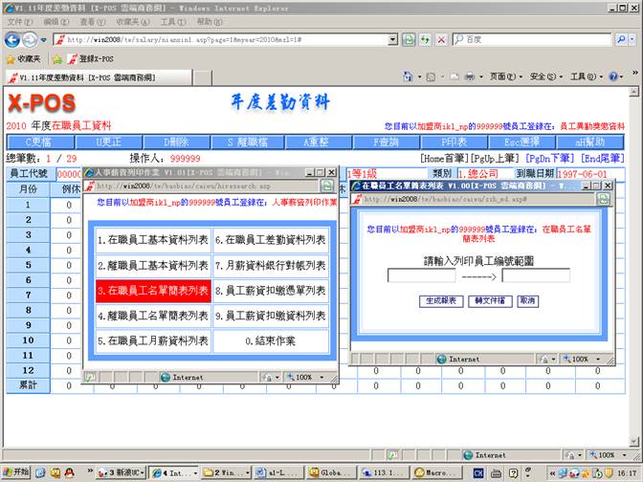Open the 查看(V) menu
643x482 pixels.
click(91, 21)
